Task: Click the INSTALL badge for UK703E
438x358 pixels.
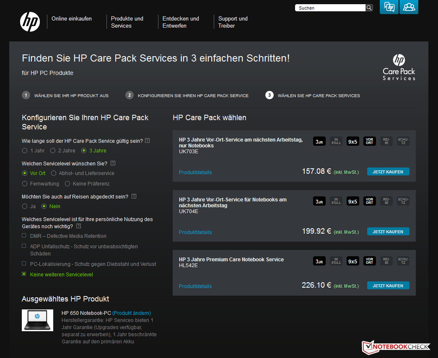Action: [336, 142]
